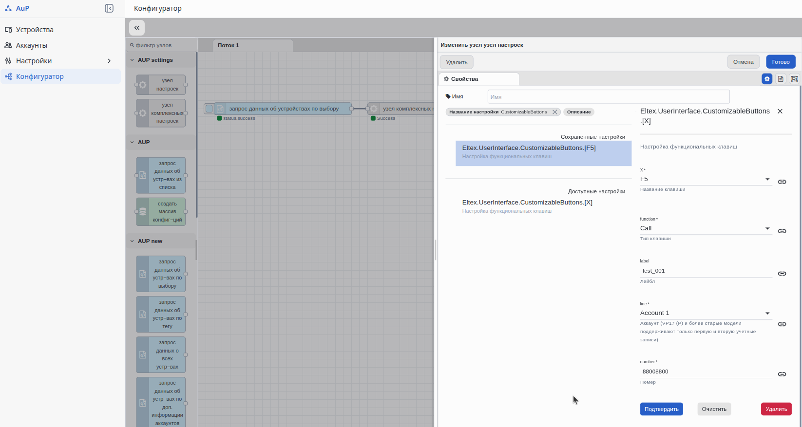Click link icon next to x field
The image size is (802, 427).
782,182
